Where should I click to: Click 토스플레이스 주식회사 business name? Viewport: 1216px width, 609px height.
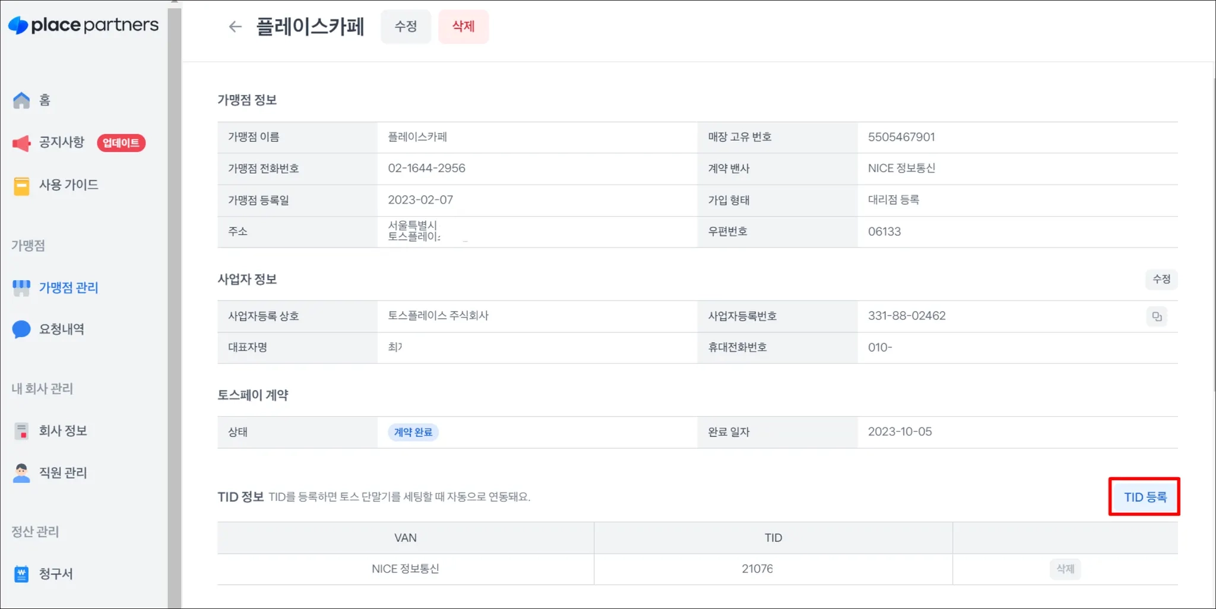(x=438, y=316)
